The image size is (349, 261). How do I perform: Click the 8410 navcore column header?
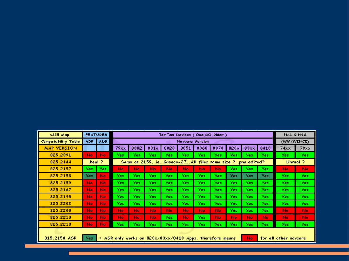pos(265,148)
